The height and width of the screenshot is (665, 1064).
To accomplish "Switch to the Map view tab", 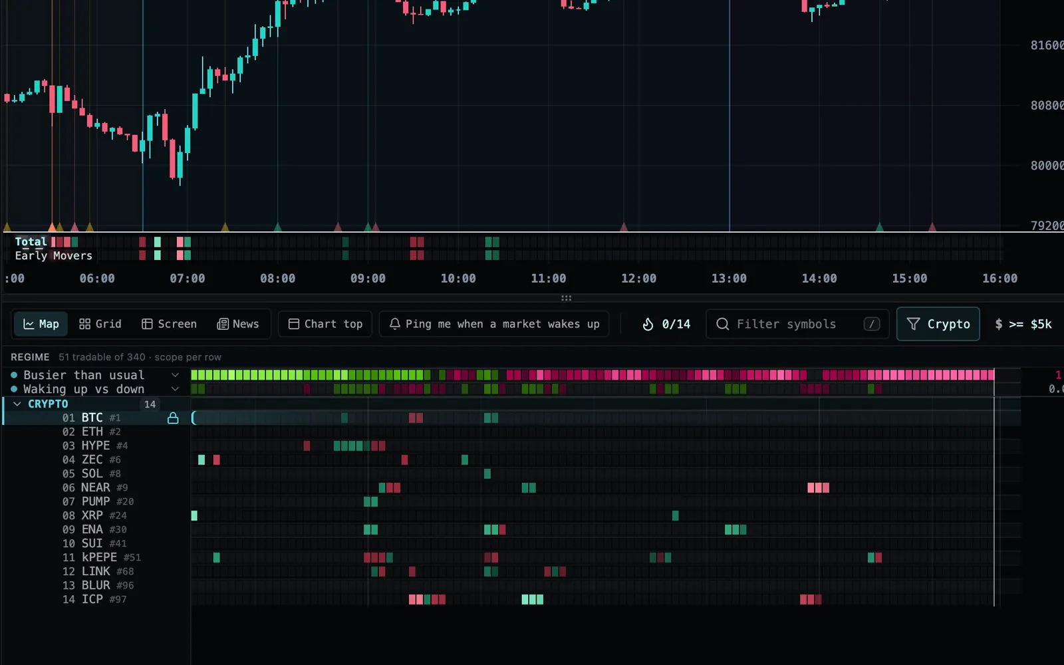I will pyautogui.click(x=41, y=324).
